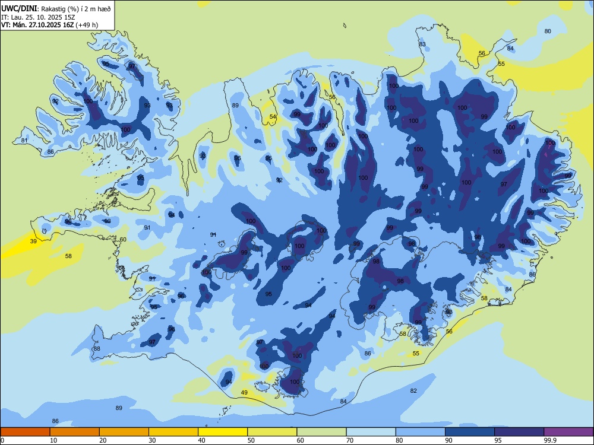Click the 54 humidity value on the map

click(x=273, y=116)
